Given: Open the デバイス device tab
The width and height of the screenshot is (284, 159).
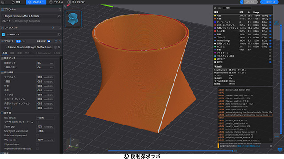Looking at the screenshot, I should pyautogui.click(x=56, y=2).
